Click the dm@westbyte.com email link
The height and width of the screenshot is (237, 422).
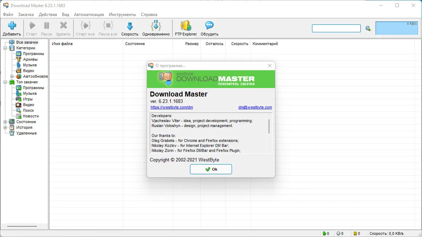coord(255,107)
